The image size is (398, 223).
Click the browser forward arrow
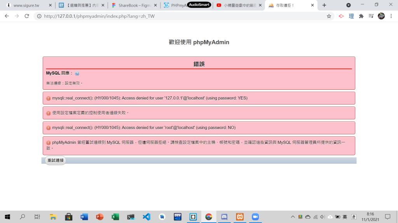pos(17,16)
